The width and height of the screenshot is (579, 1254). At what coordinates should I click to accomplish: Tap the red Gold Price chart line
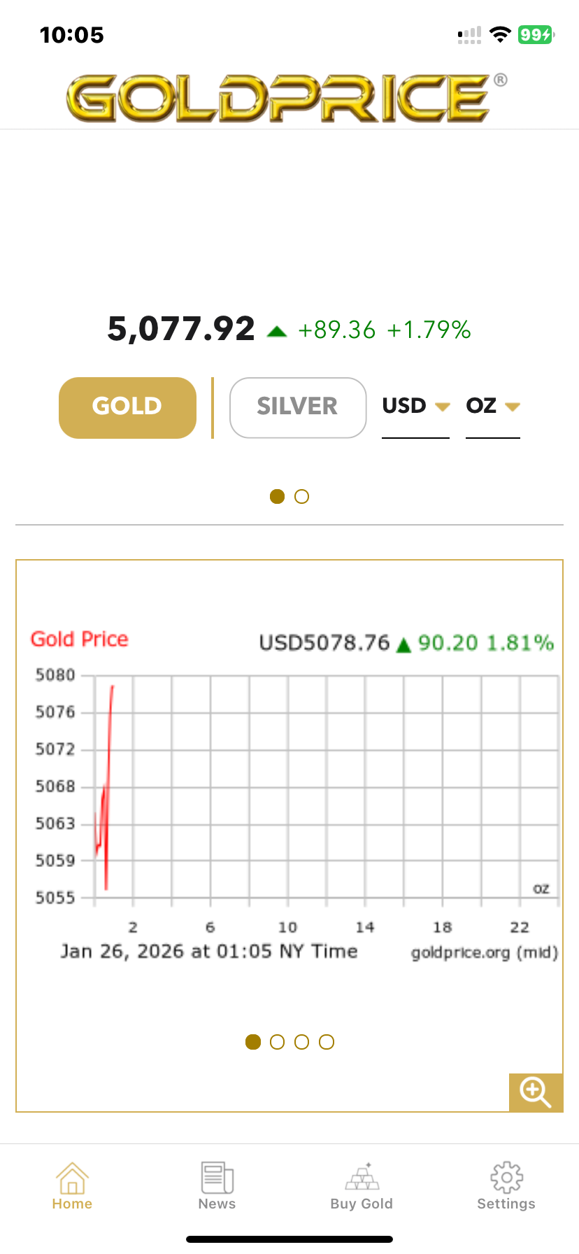tap(108, 742)
